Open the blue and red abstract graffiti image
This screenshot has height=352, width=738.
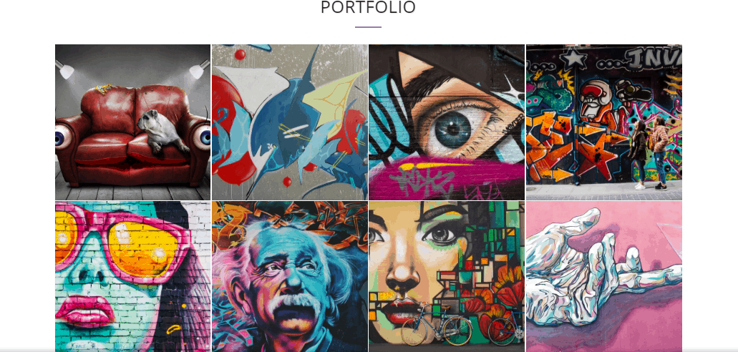289,122
